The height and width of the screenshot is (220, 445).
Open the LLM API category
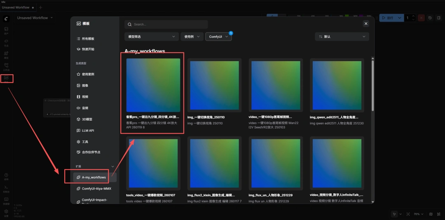coord(88,131)
